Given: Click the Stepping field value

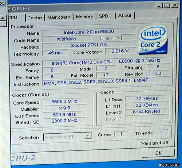Looking at the screenshot, I should (158, 67).
